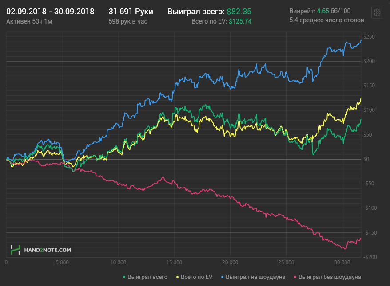Screen dimensions: 390x286
Task: Toggle the 'Всего по EV' legend series
Action: [194, 277]
